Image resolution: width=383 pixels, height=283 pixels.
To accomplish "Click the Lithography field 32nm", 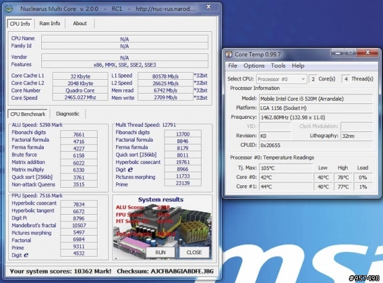I will tap(357, 136).
